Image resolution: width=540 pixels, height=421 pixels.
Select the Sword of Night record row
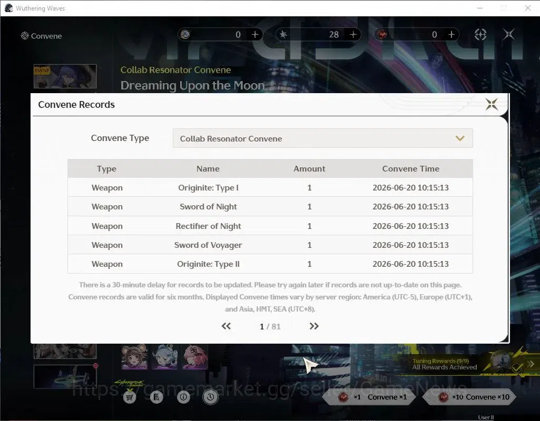coord(270,206)
